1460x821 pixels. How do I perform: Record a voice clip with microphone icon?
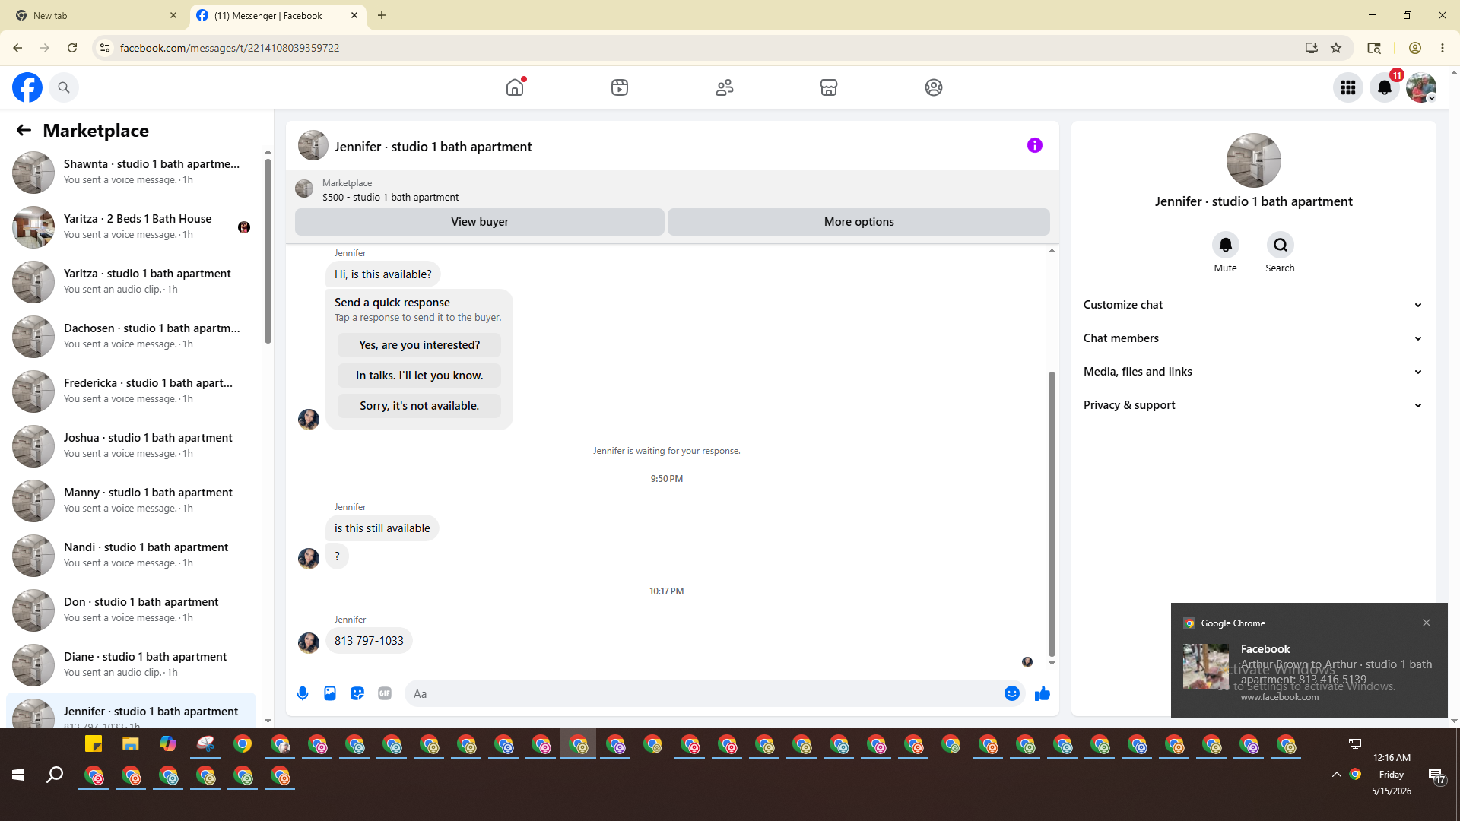coord(303,693)
